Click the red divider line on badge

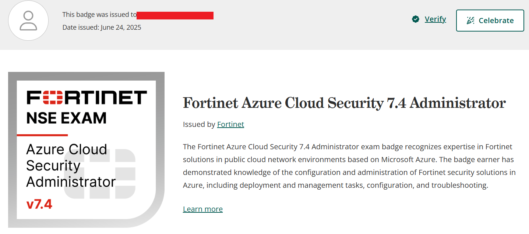(42, 135)
